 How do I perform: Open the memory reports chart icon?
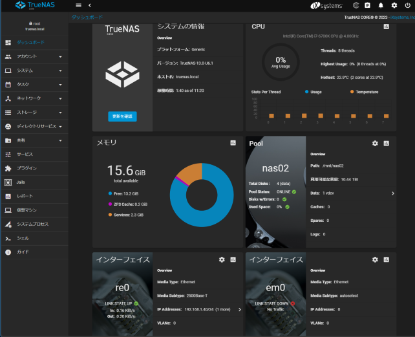[x=233, y=143]
